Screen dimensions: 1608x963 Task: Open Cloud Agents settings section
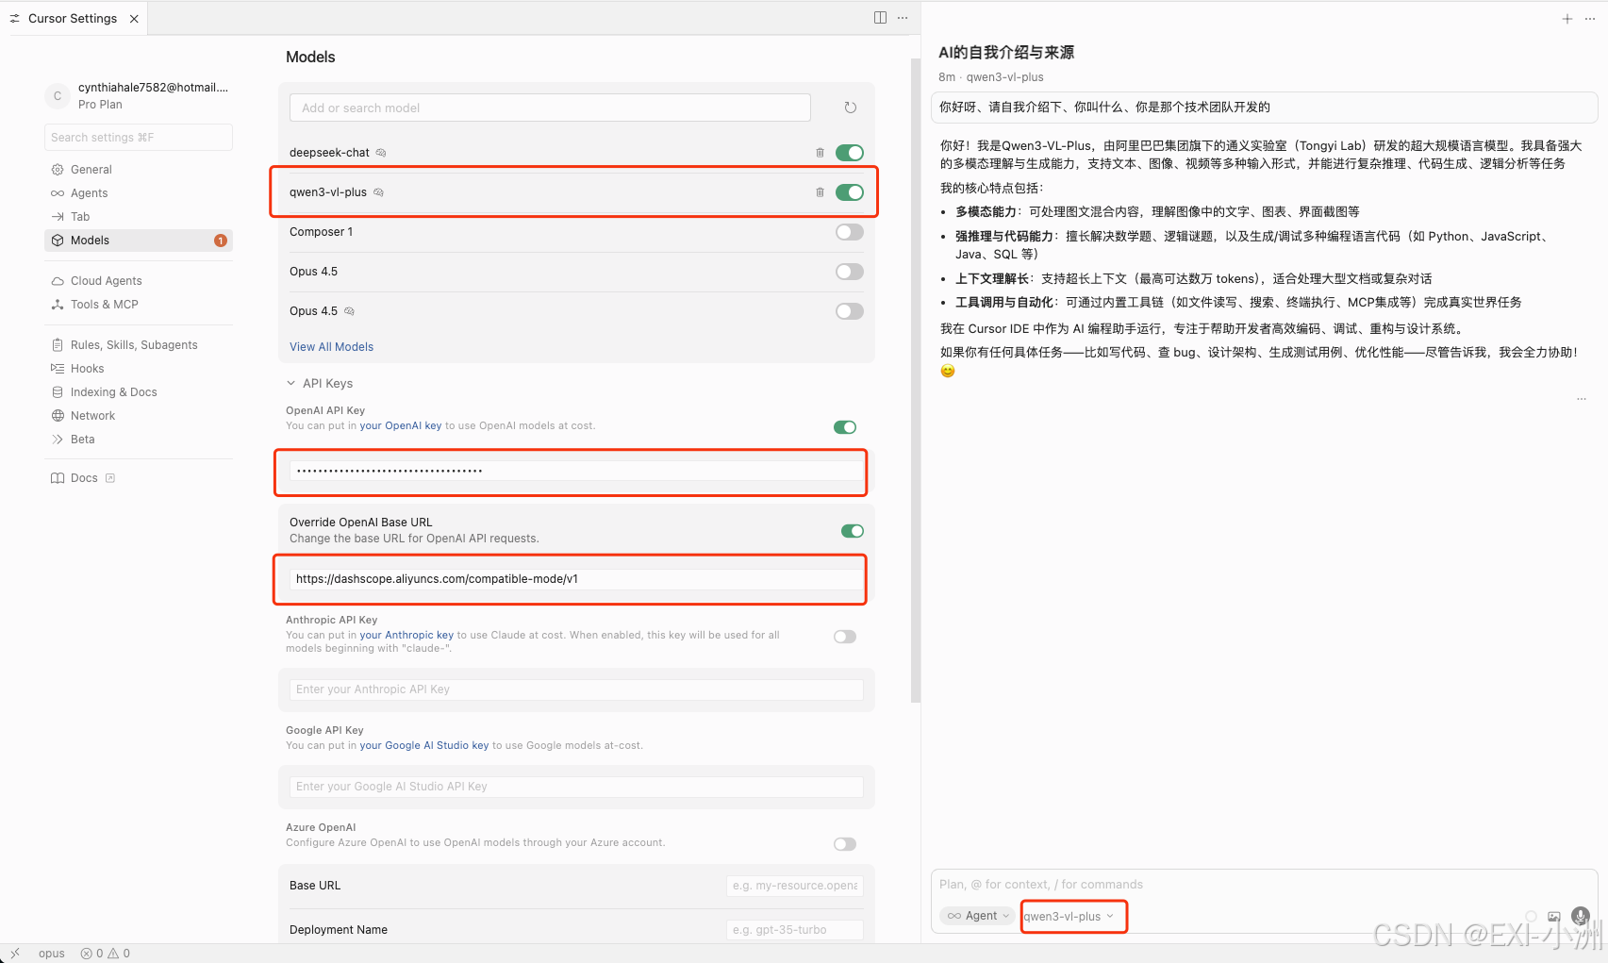click(139, 281)
